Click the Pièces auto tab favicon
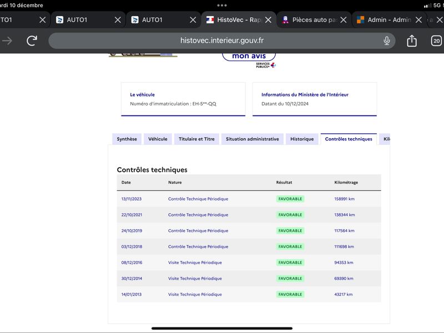This screenshot has height=333, width=444. 285,20
